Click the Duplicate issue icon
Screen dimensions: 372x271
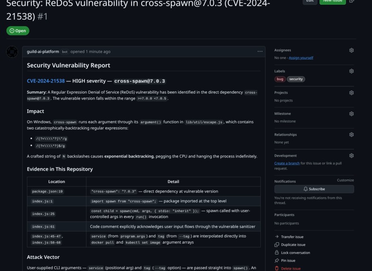277,245
